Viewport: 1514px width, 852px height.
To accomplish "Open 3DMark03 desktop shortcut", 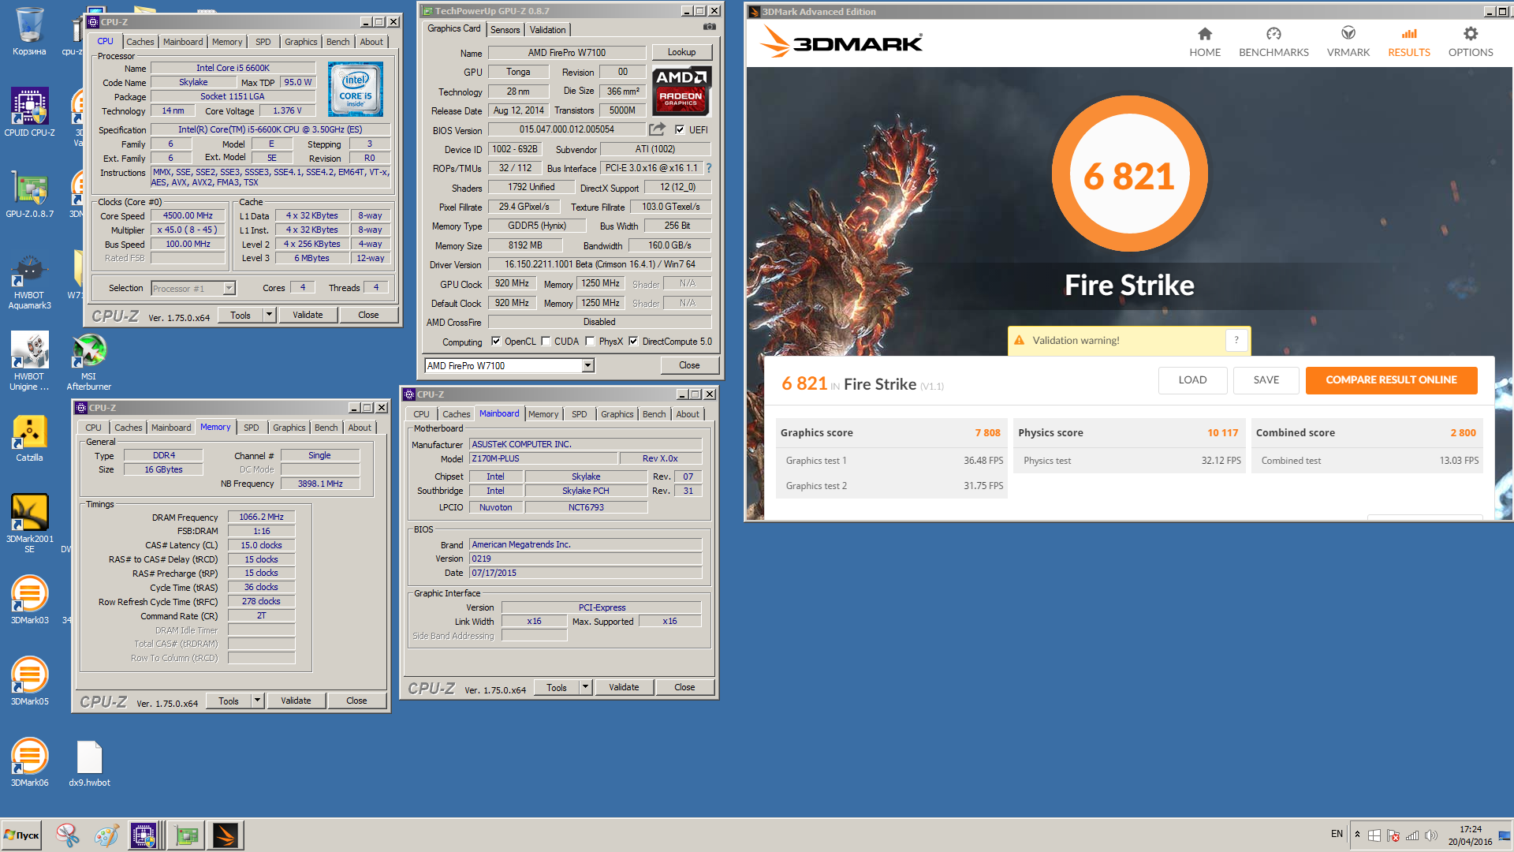I will (x=29, y=600).
